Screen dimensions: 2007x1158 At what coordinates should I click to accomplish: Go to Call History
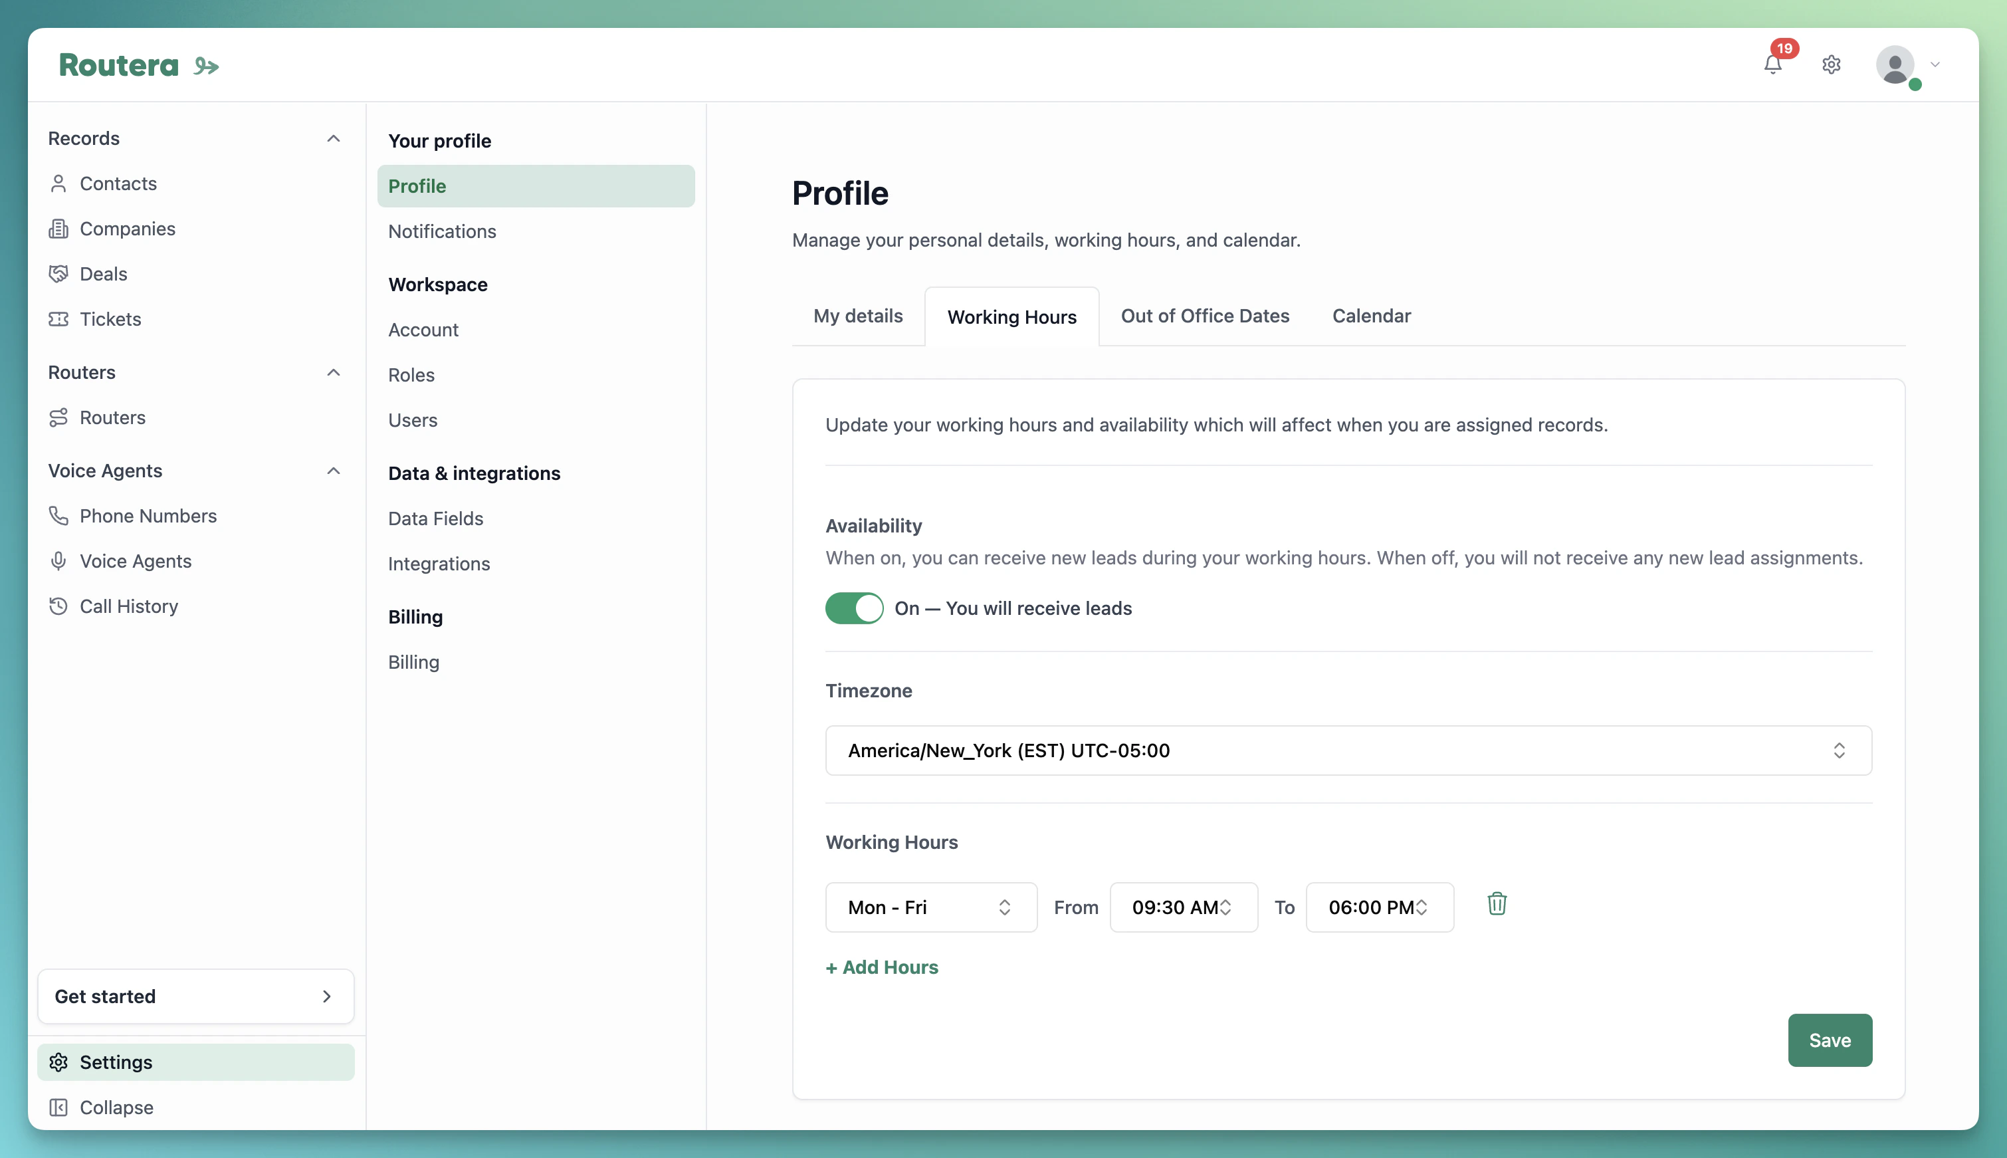pyautogui.click(x=129, y=606)
